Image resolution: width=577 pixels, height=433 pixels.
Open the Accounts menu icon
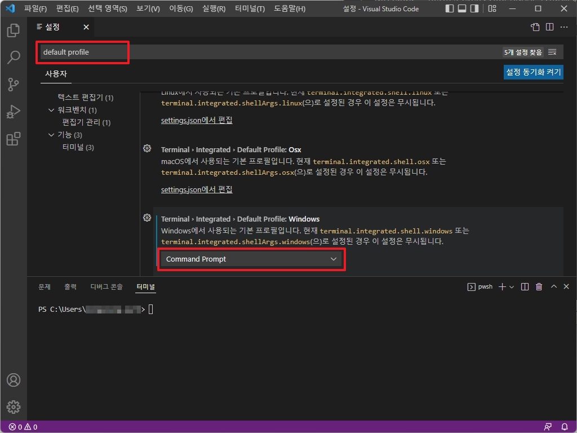14,380
